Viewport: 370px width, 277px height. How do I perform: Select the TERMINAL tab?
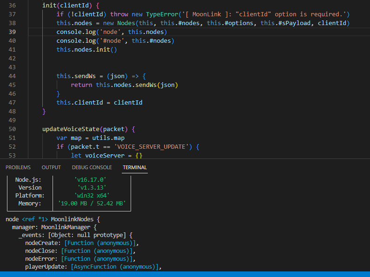[135, 167]
